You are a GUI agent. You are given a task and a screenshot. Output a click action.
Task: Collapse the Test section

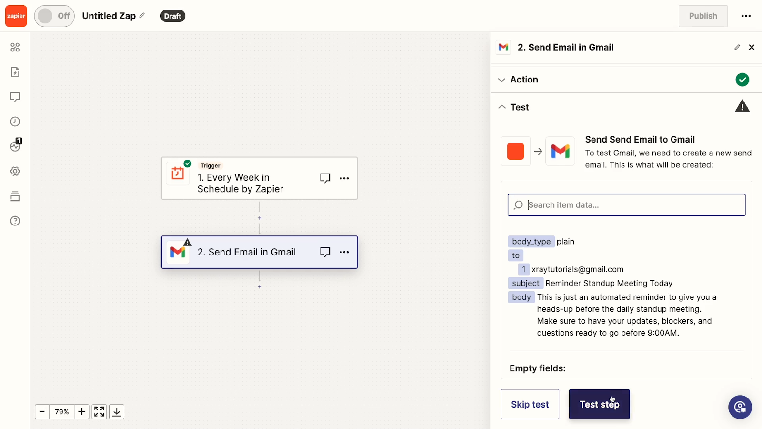pos(626,107)
